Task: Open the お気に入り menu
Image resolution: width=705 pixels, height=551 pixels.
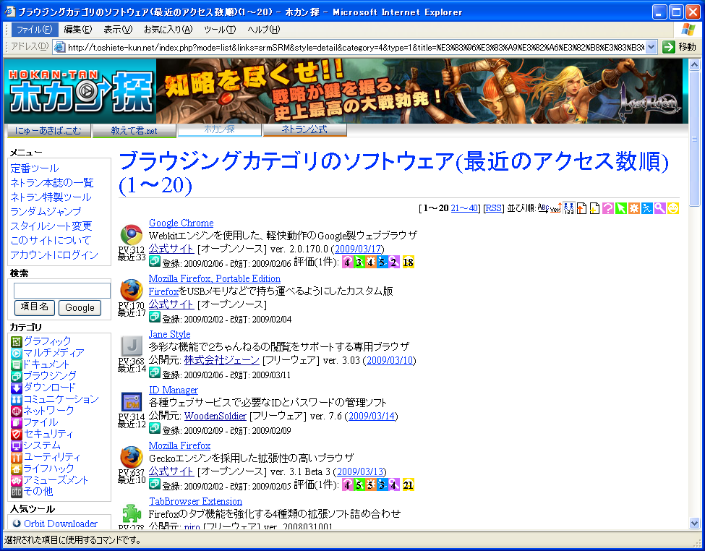Action: click(x=168, y=30)
